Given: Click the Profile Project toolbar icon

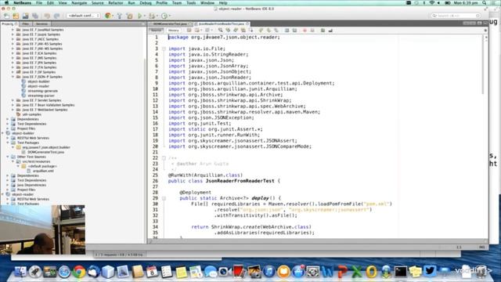Looking at the screenshot, I should [x=164, y=16].
